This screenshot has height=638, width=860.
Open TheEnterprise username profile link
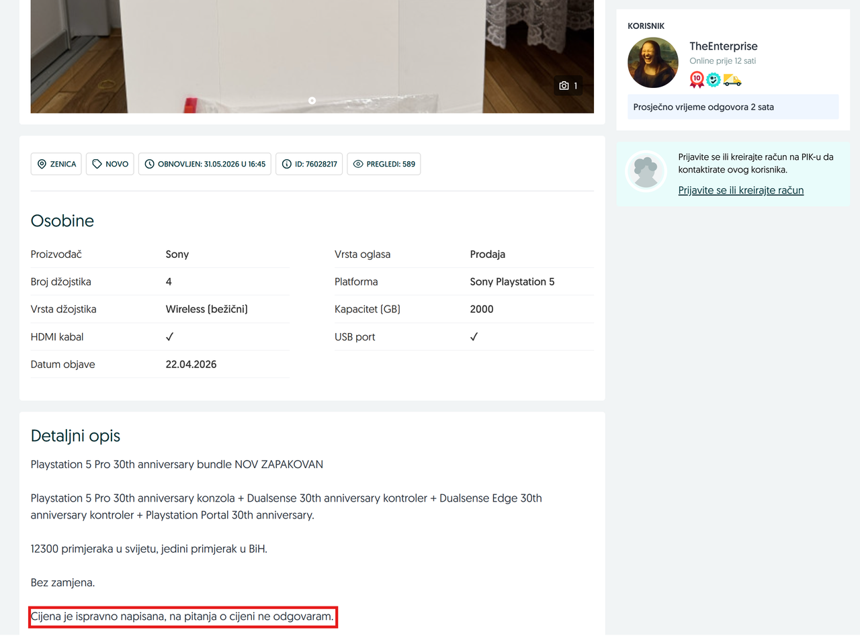coord(724,46)
